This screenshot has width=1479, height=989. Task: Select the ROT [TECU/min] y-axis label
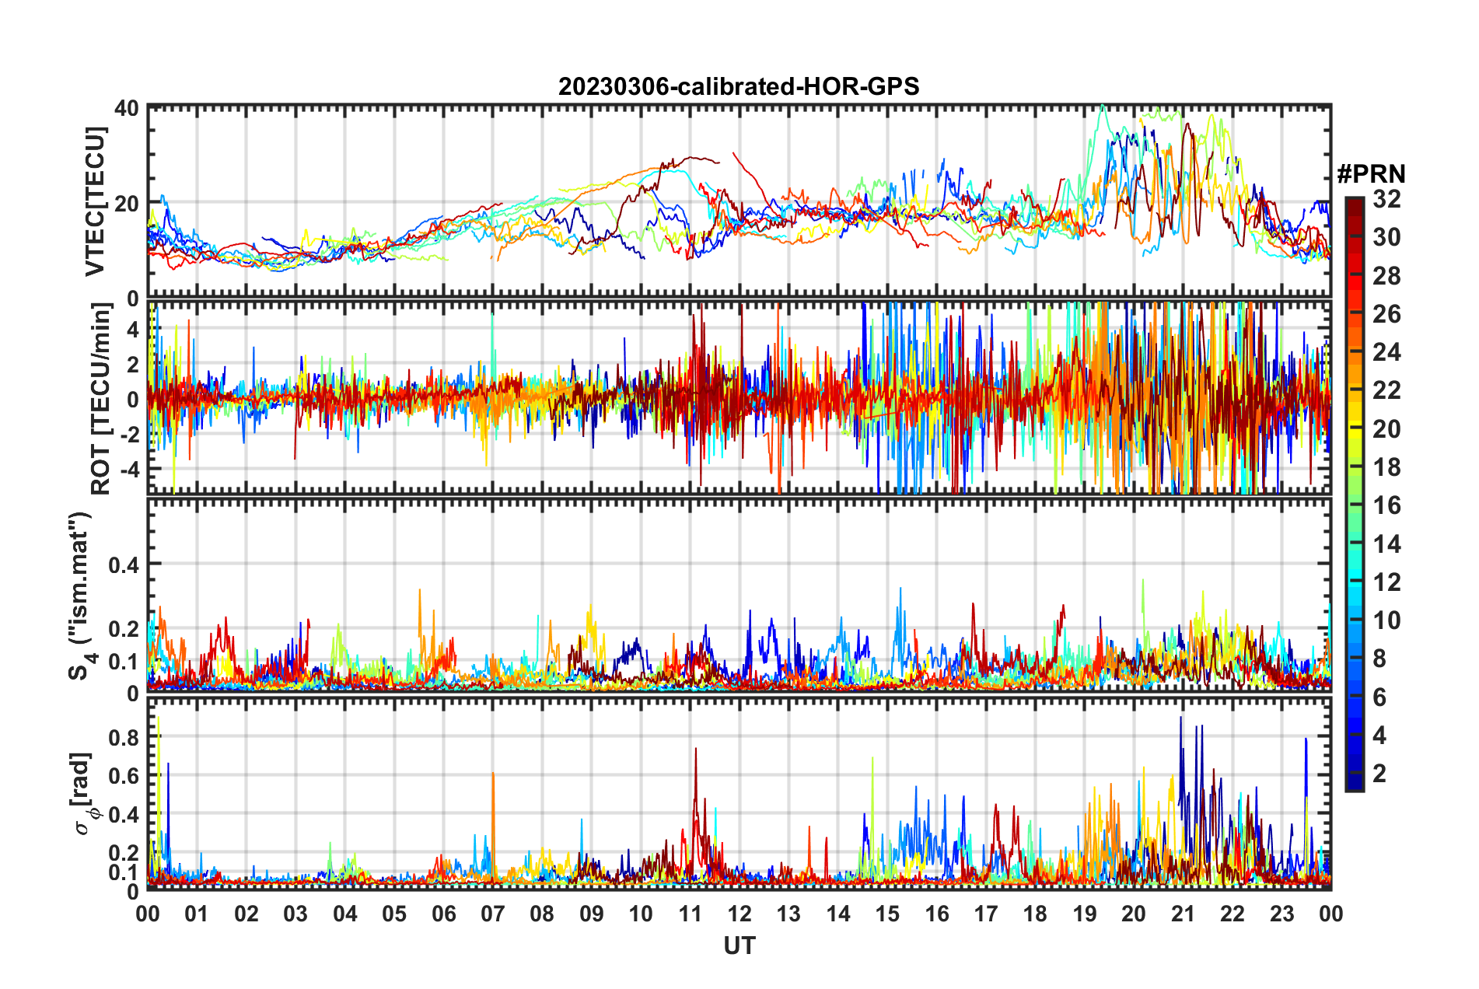[101, 399]
